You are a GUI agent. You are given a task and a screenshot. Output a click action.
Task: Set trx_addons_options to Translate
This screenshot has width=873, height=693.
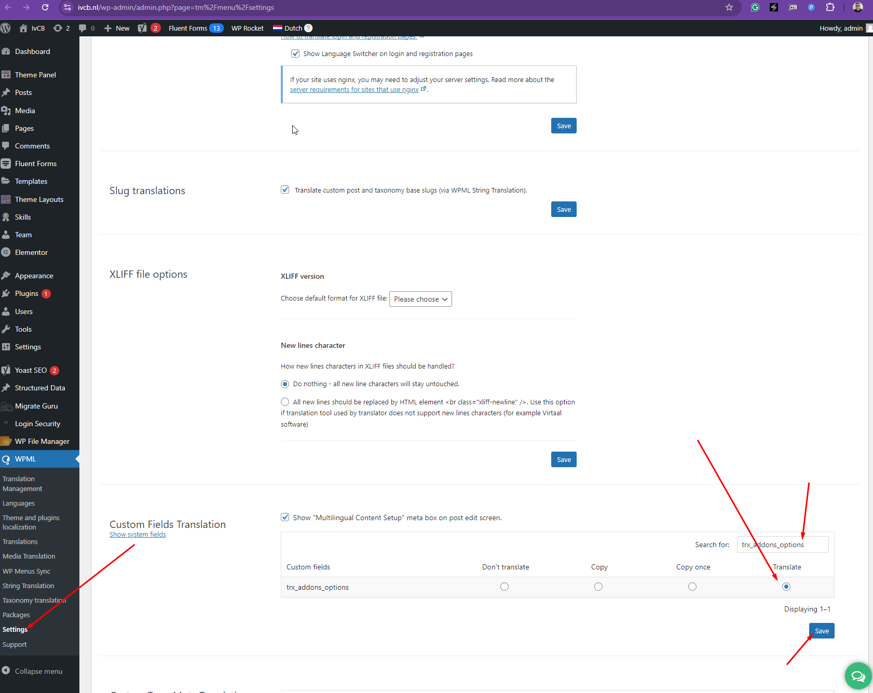click(786, 587)
